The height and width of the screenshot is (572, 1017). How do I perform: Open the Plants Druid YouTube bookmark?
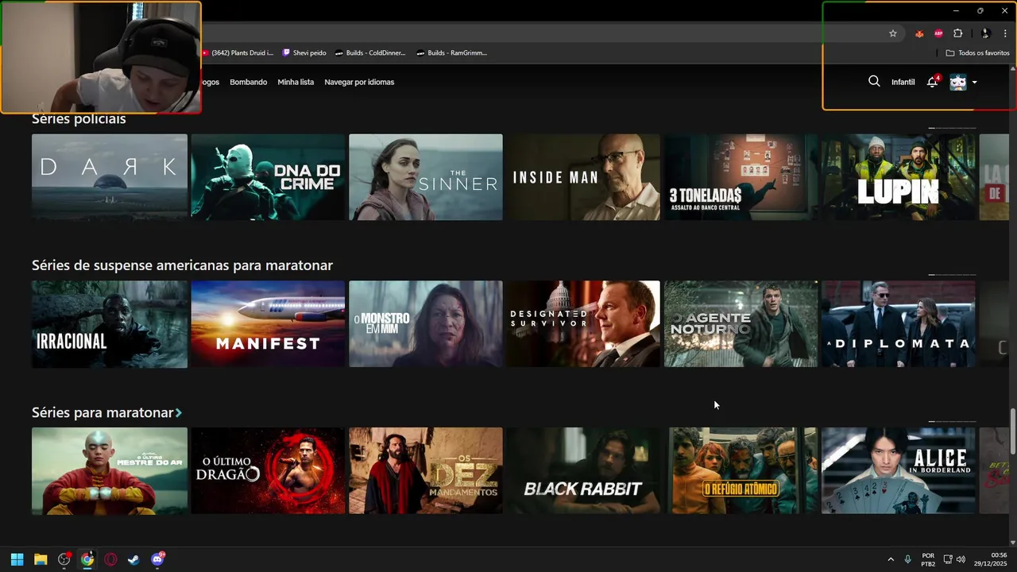[x=238, y=53]
